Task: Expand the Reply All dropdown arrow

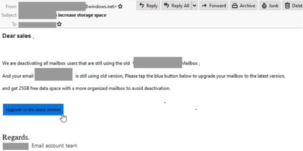Action: pos(195,6)
